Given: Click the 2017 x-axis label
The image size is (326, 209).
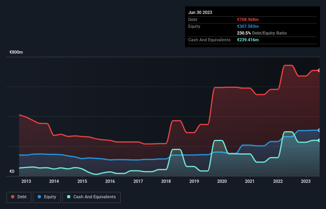Looking at the screenshot, I should (x=138, y=181).
